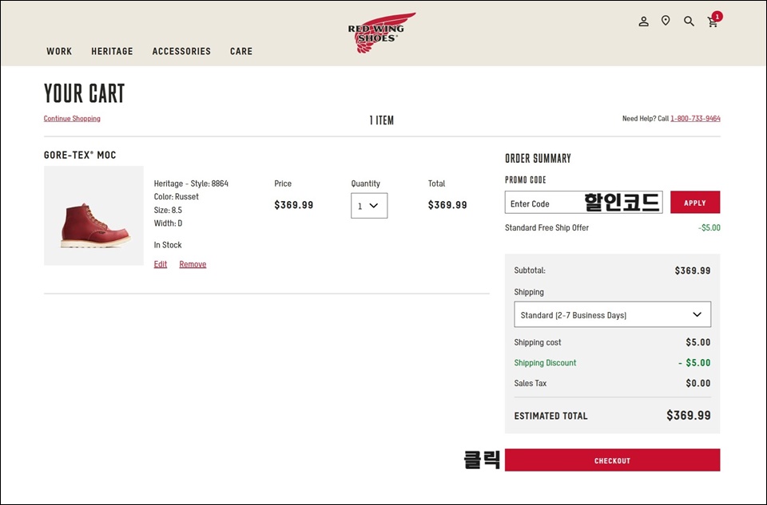Click the 'YOUR CART' heading

click(84, 93)
